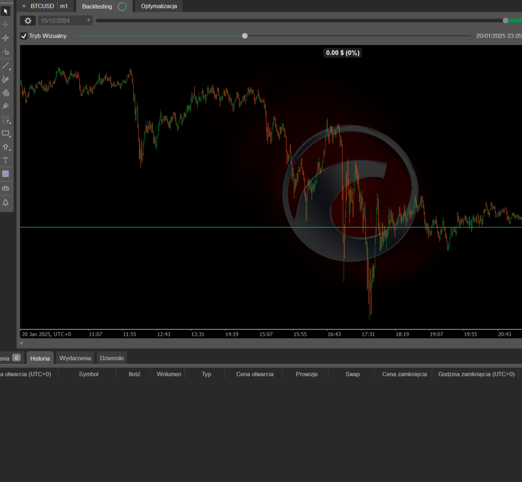Choose the freehand pencil drawing tool
Image resolution: width=522 pixels, height=482 pixels.
[x=6, y=79]
